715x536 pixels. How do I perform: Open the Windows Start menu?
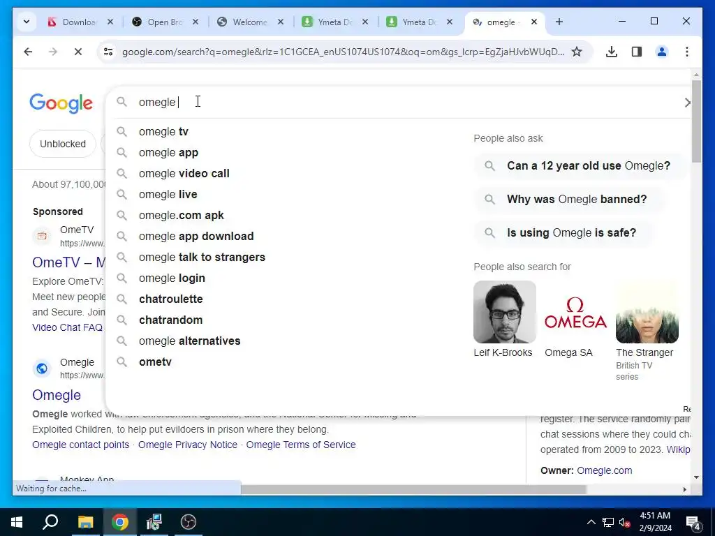(x=17, y=522)
